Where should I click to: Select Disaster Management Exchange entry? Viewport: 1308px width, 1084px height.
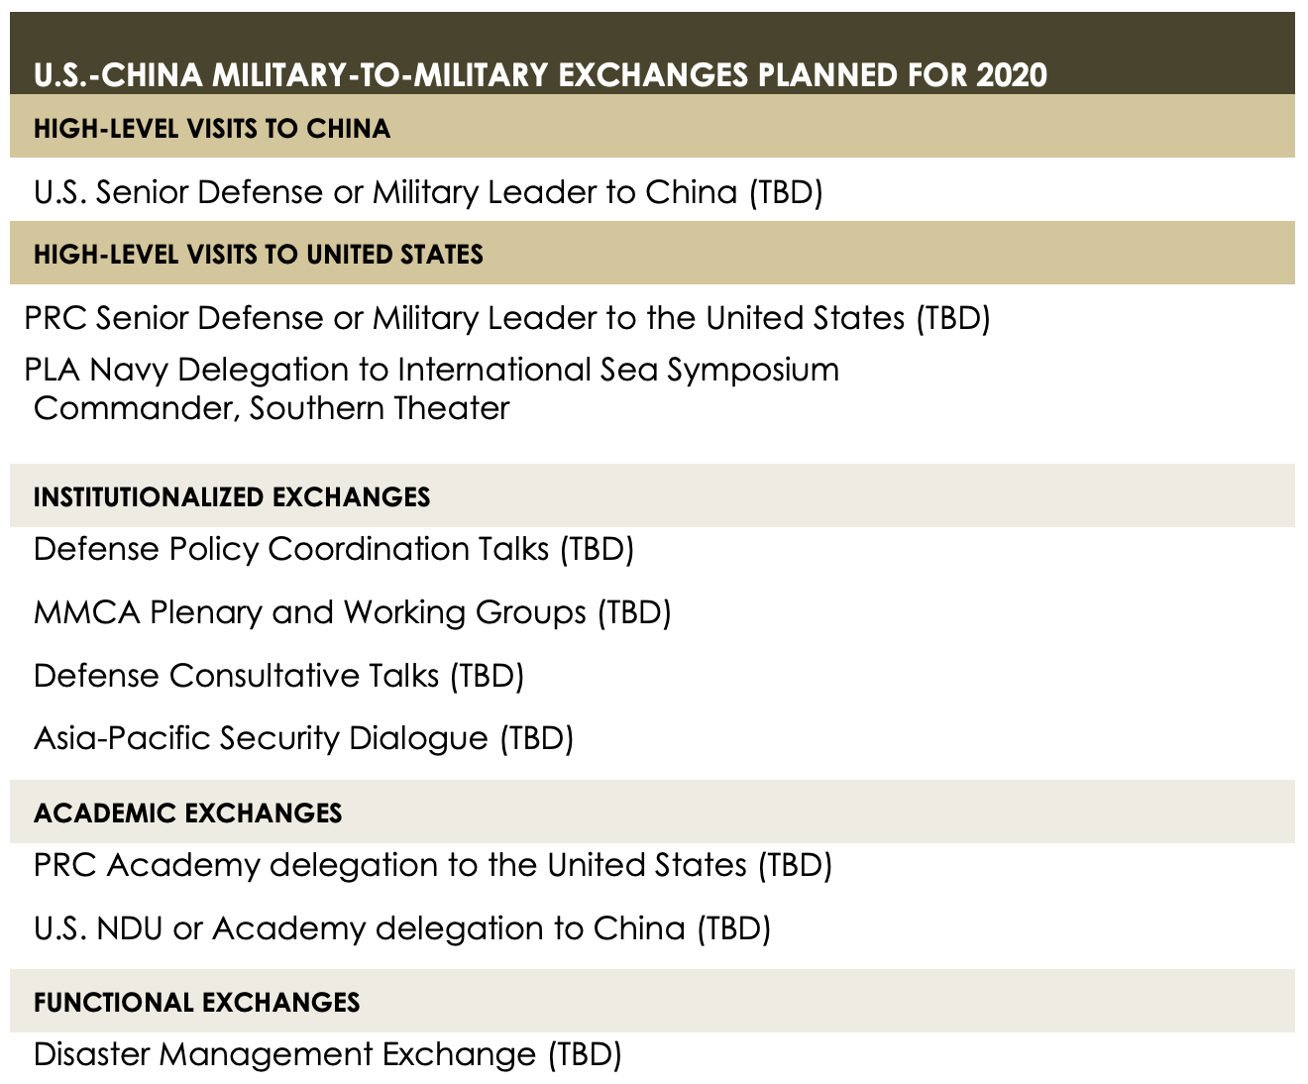coord(328,1054)
